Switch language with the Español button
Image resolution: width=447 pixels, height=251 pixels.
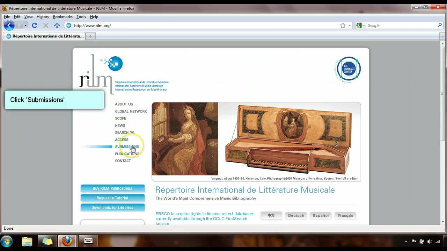pyautogui.click(x=321, y=215)
